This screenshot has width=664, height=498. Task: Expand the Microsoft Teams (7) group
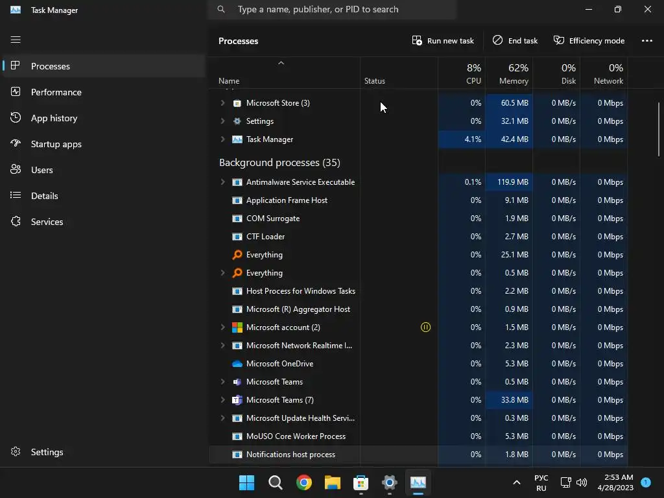(x=222, y=399)
